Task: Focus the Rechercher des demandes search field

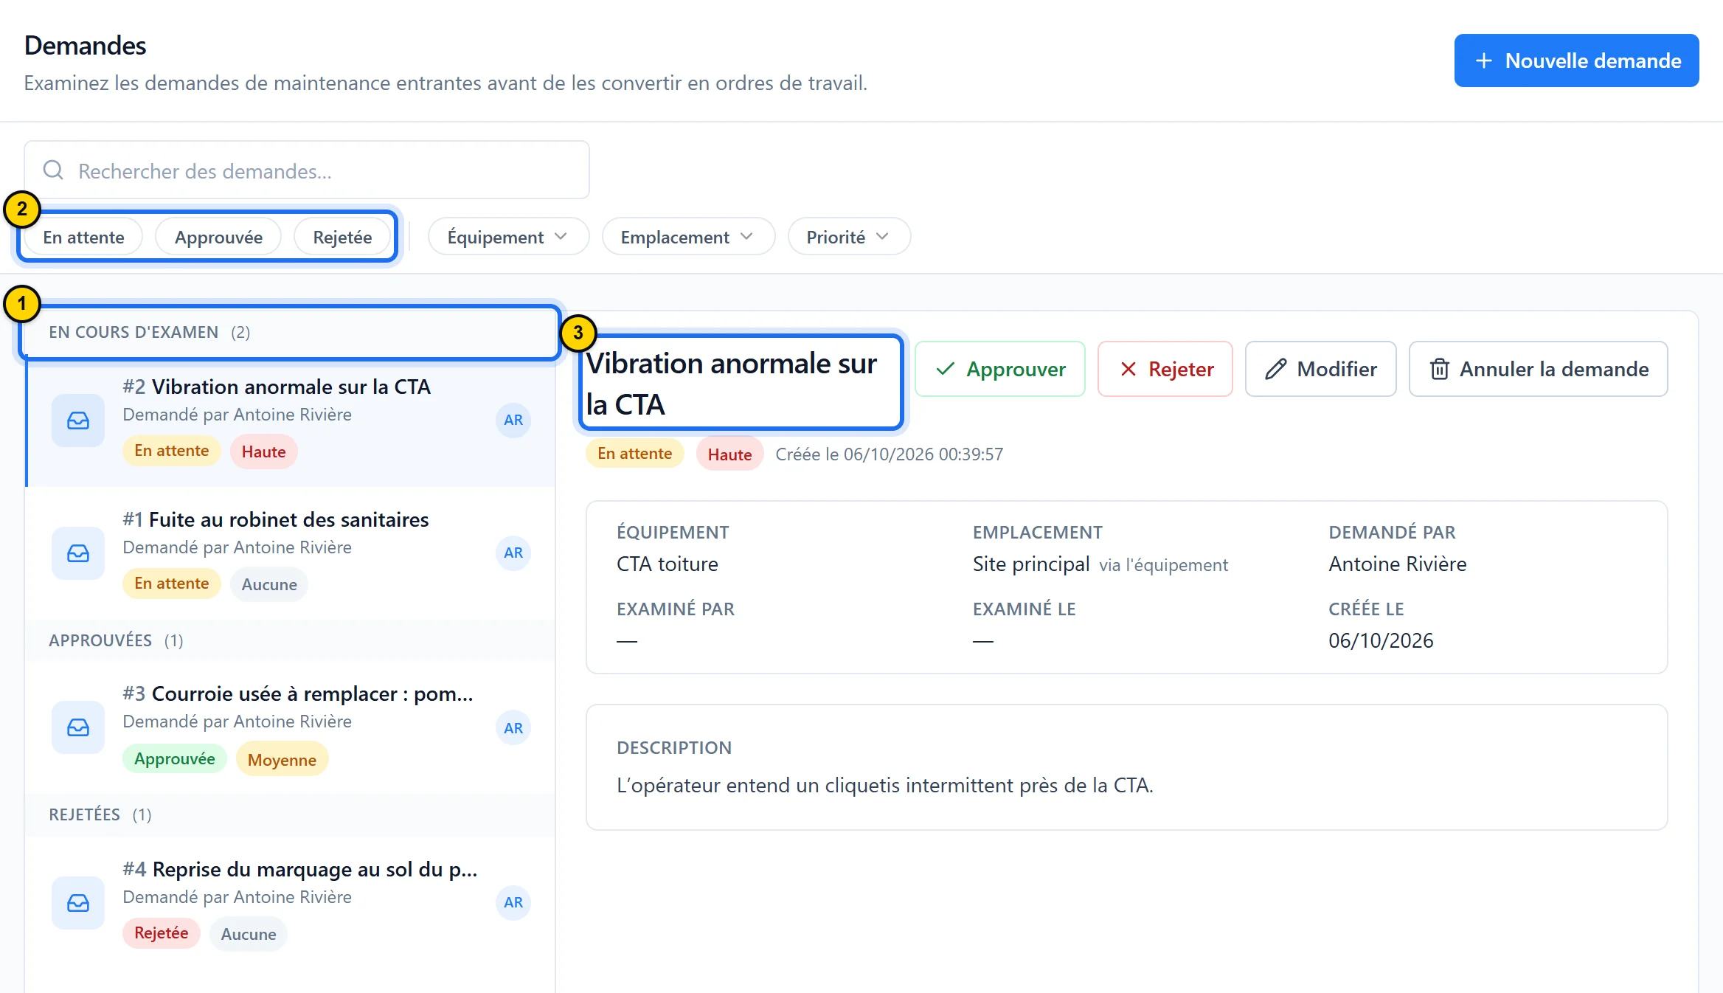Action: click(307, 170)
